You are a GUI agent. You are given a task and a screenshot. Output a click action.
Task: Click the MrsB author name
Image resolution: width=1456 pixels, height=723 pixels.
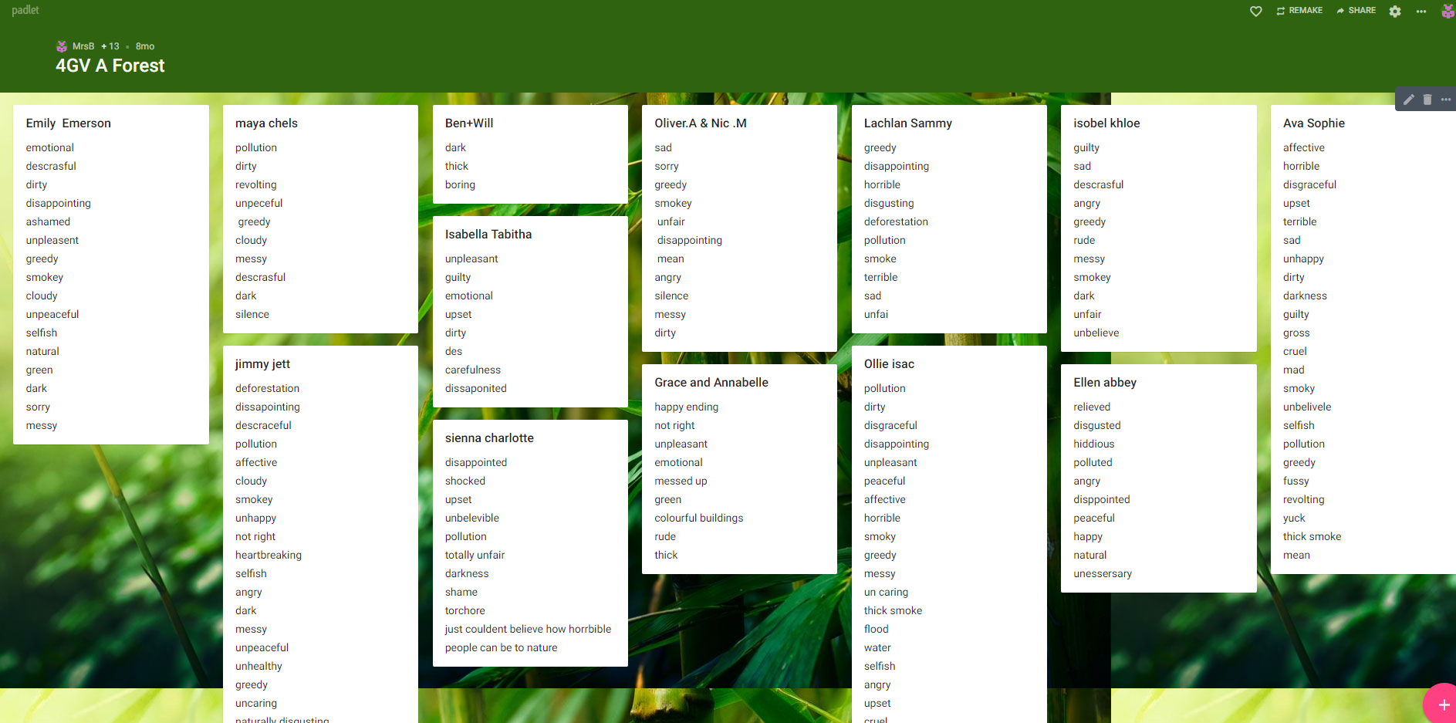coord(83,46)
